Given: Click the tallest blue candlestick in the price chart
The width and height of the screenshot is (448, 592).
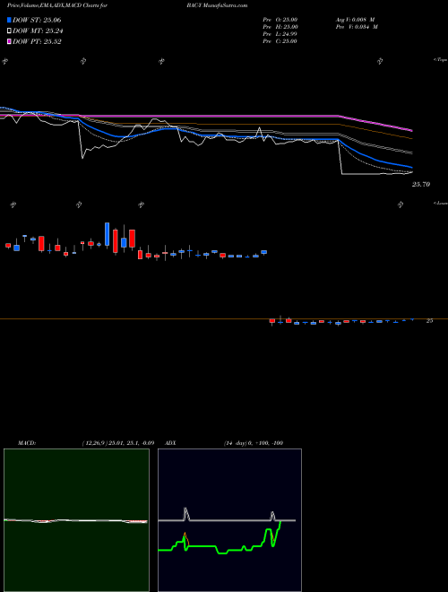Looking at the screenshot, I should pos(108,234).
